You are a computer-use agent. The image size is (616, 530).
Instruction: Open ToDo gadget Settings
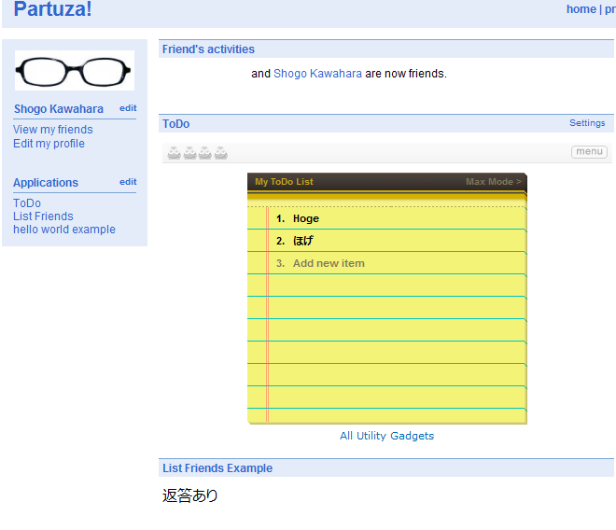coord(587,123)
